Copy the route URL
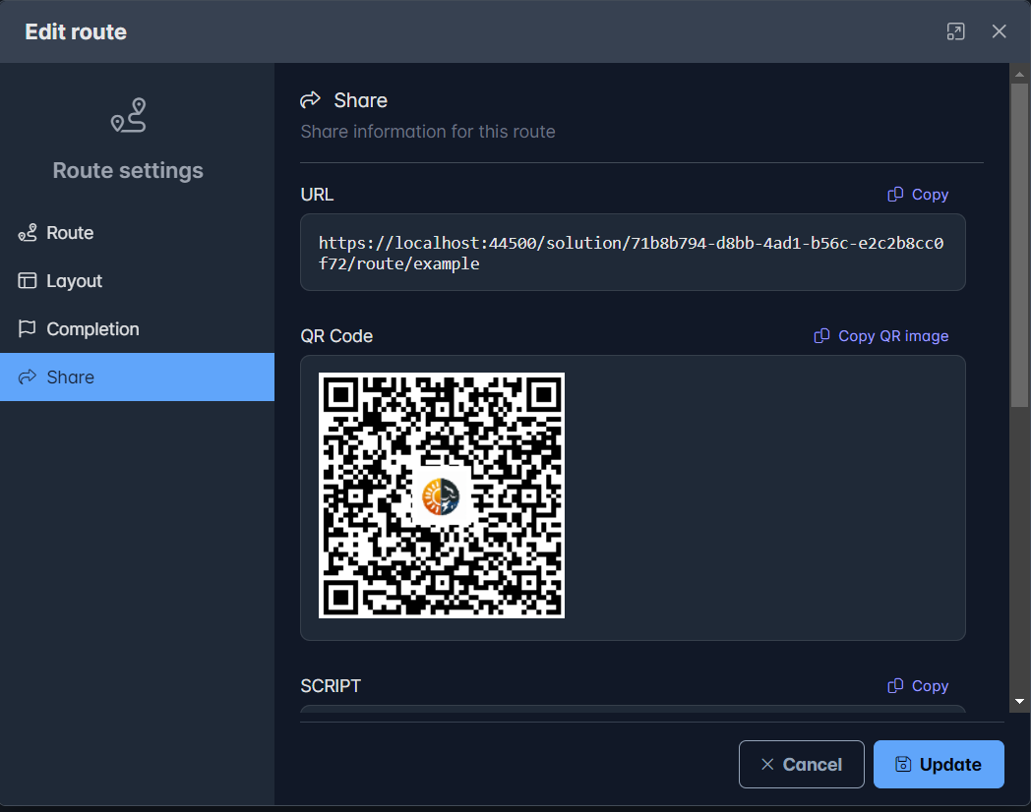Viewport: 1031px width, 812px height. tap(918, 195)
